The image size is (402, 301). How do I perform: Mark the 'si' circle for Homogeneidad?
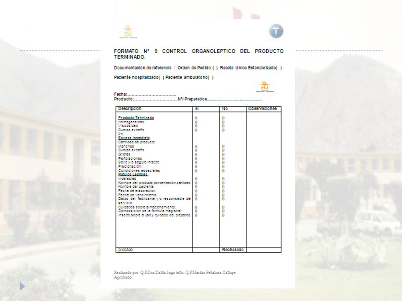click(x=196, y=122)
